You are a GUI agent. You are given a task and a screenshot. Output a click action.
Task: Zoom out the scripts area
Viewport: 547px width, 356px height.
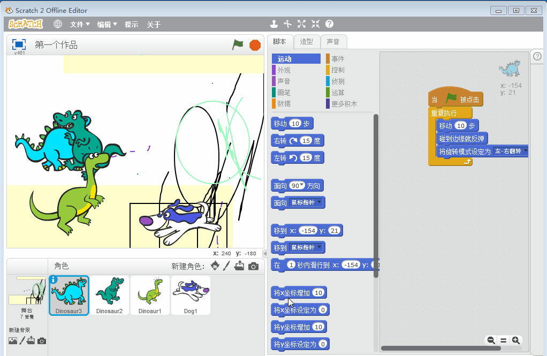pyautogui.click(x=491, y=340)
